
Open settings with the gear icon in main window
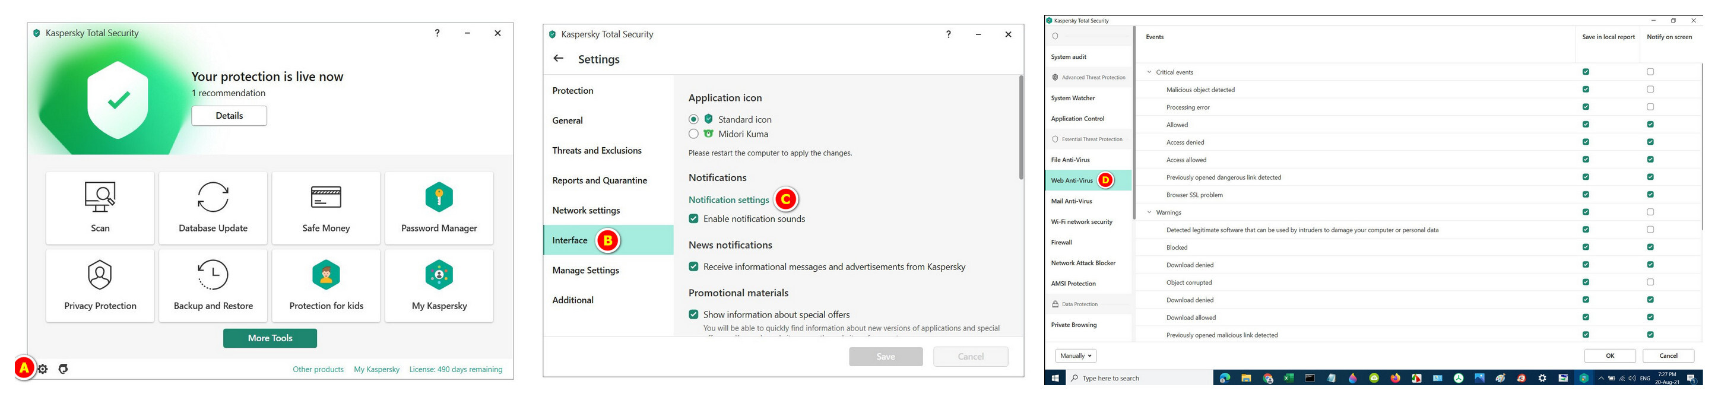pyautogui.click(x=43, y=369)
